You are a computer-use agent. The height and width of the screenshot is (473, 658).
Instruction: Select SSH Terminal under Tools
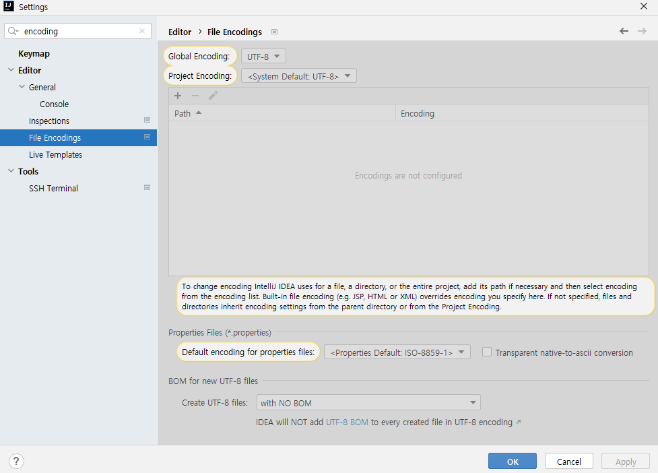(x=53, y=189)
